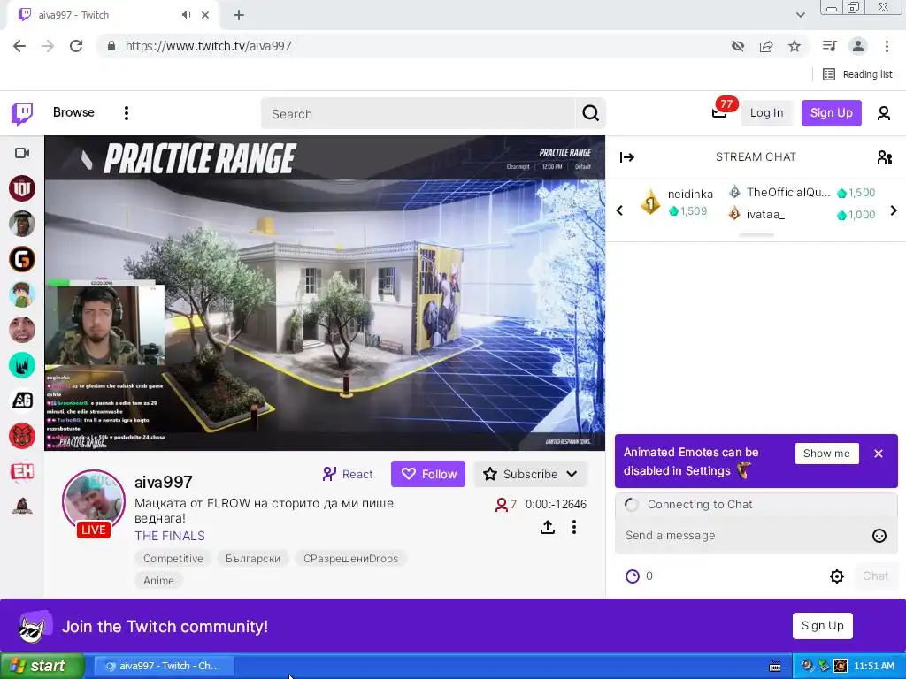Open the sidebar channel with EH logo avatar
The height and width of the screenshot is (679, 906).
(22, 472)
